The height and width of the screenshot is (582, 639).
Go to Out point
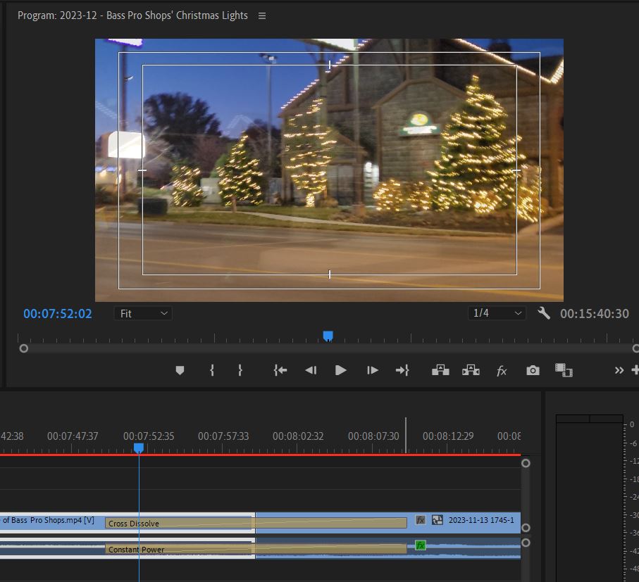[402, 370]
